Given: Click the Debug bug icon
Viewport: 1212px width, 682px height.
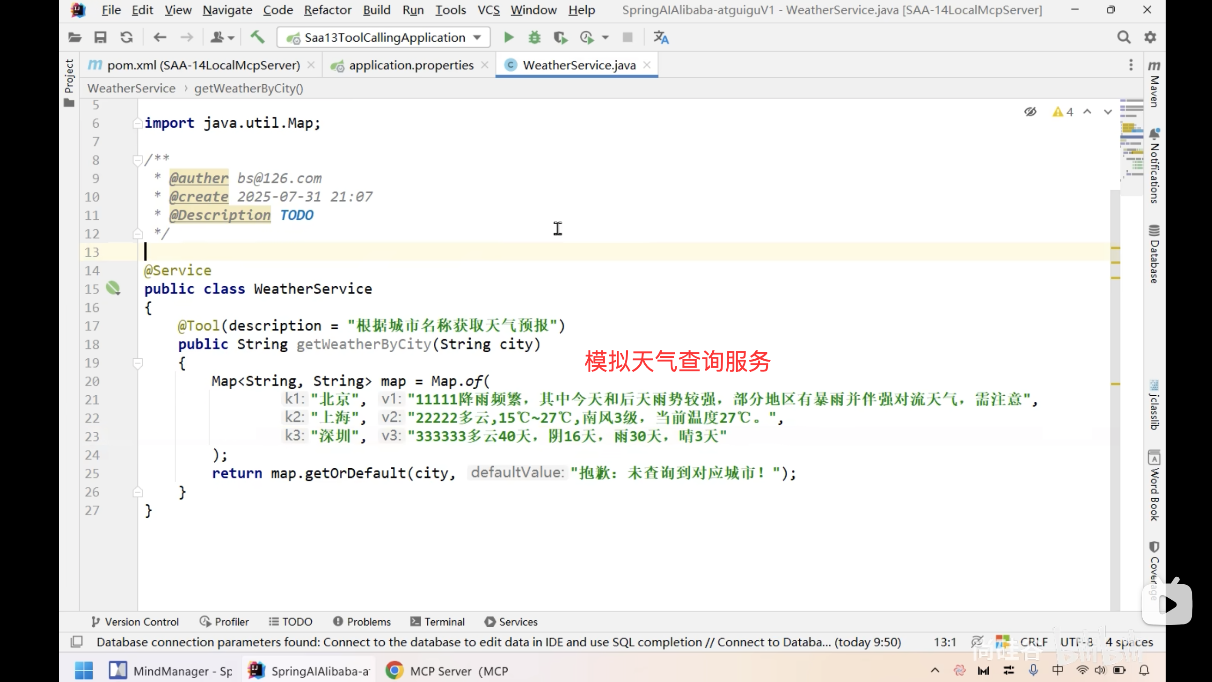Looking at the screenshot, I should point(534,37).
